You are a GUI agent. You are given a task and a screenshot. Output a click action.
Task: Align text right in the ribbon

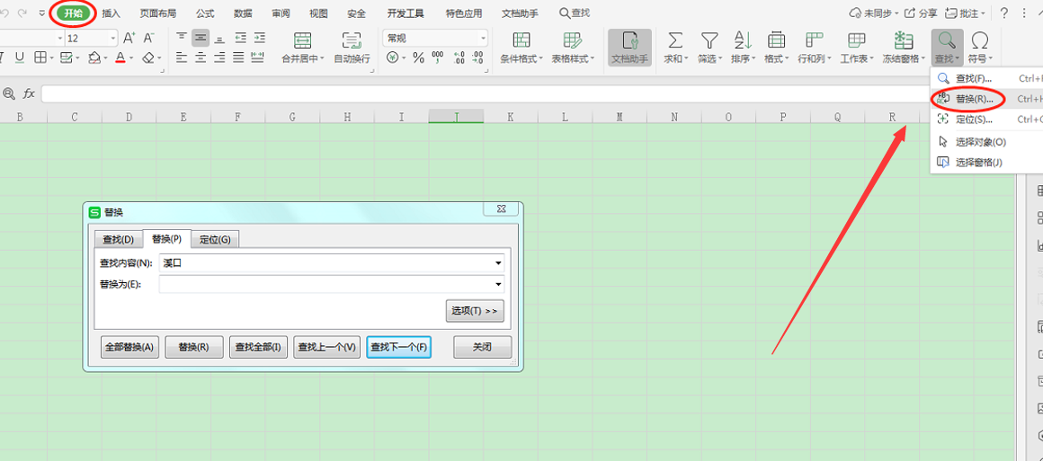tap(219, 58)
